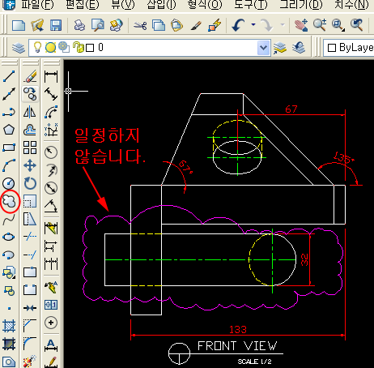The width and height of the screenshot is (374, 368).
Task: Select the Line draw tool
Action: coord(9,76)
